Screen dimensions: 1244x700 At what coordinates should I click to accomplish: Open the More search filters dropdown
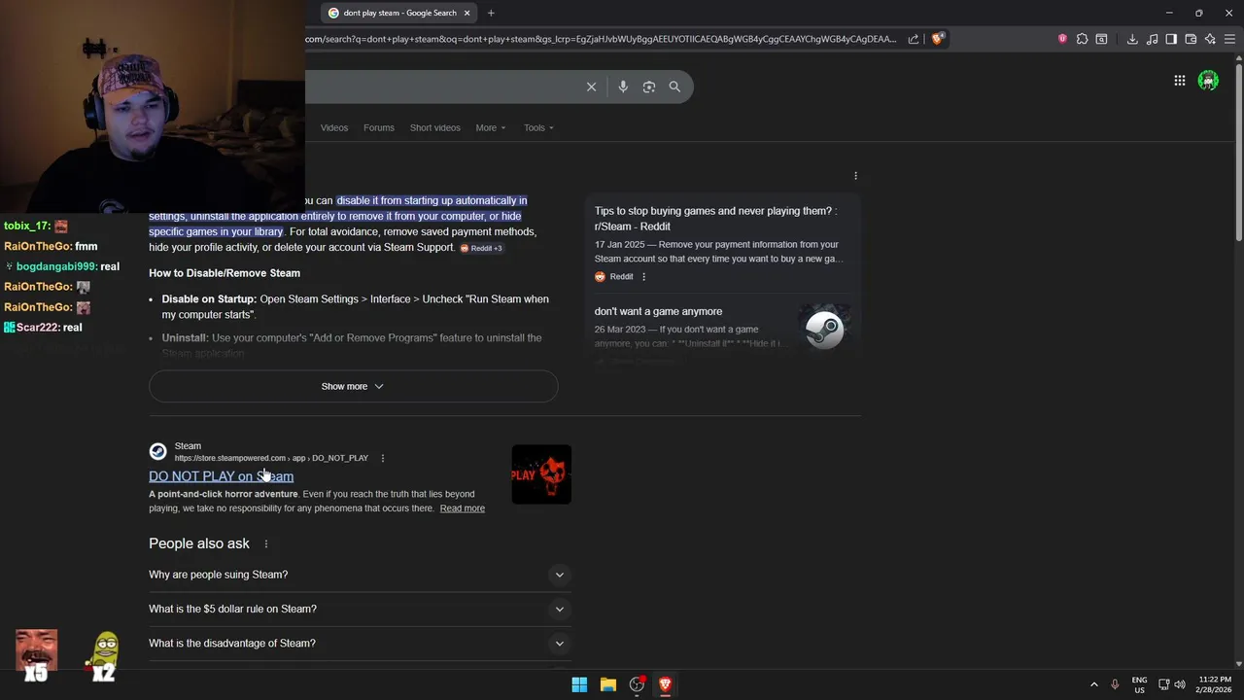[x=491, y=127]
